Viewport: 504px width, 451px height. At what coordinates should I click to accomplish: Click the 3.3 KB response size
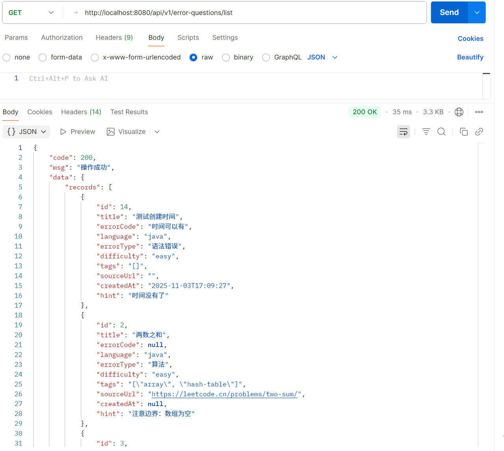433,112
